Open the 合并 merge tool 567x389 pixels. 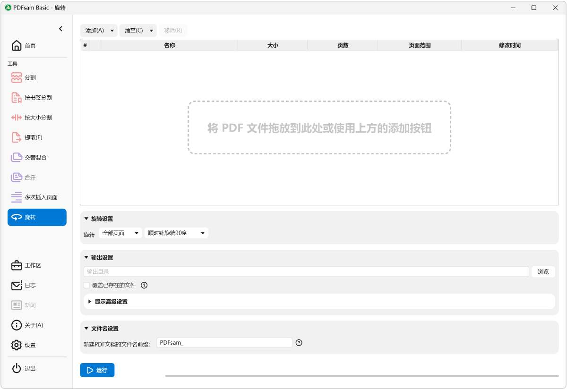[37, 178]
